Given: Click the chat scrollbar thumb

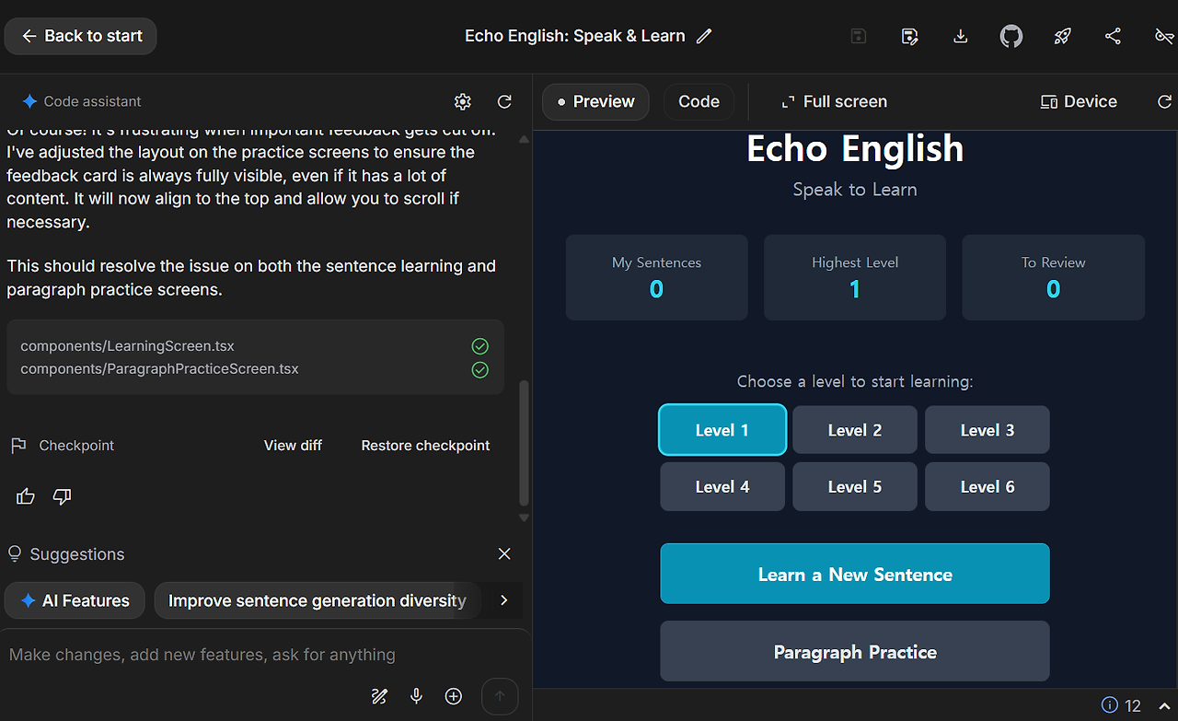Looking at the screenshot, I should [x=525, y=443].
